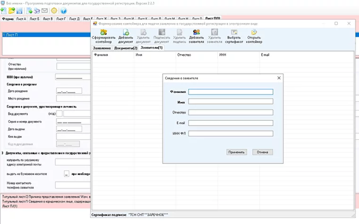Toggle выдать на бумажном носителе checkbox
Viewport: 359px width, 224px height.
67,174
